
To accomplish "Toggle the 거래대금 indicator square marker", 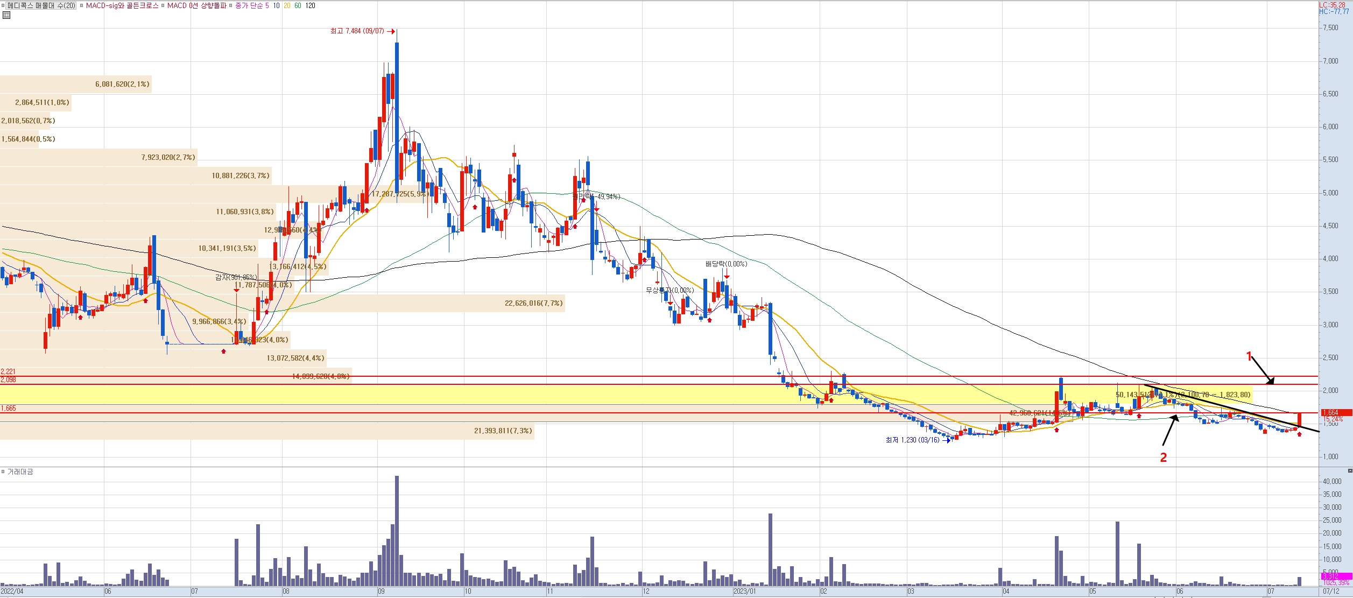I will (x=3, y=472).
